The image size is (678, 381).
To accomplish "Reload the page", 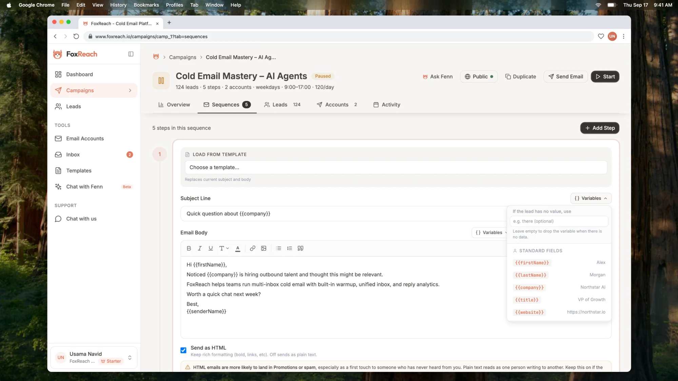I will pyautogui.click(x=76, y=36).
